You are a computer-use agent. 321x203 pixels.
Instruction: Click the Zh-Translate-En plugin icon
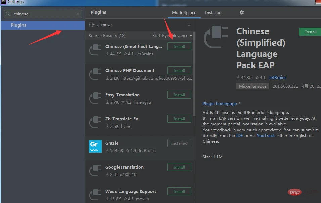click(x=95, y=122)
